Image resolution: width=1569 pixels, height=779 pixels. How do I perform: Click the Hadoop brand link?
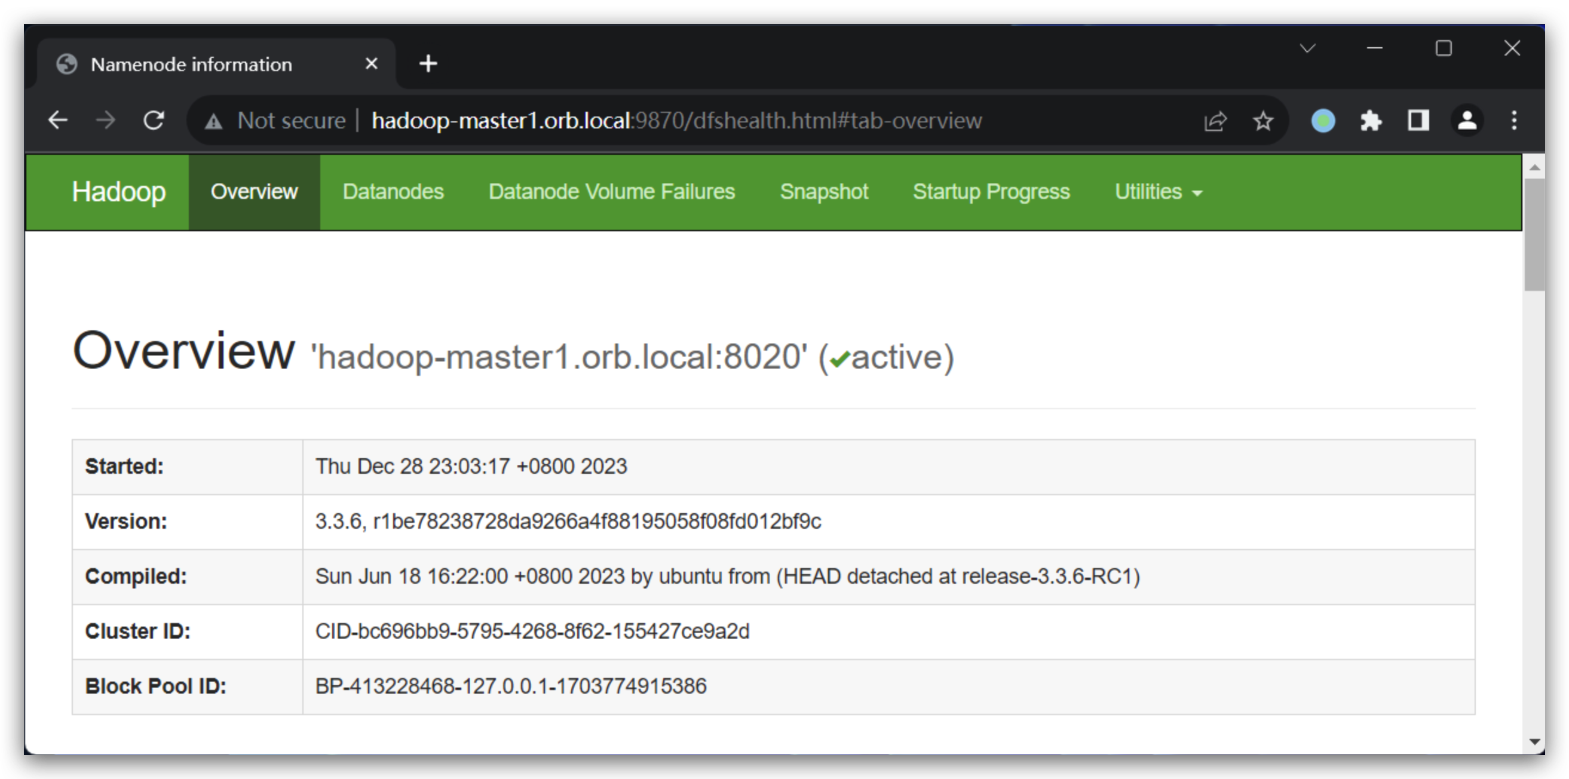[119, 192]
